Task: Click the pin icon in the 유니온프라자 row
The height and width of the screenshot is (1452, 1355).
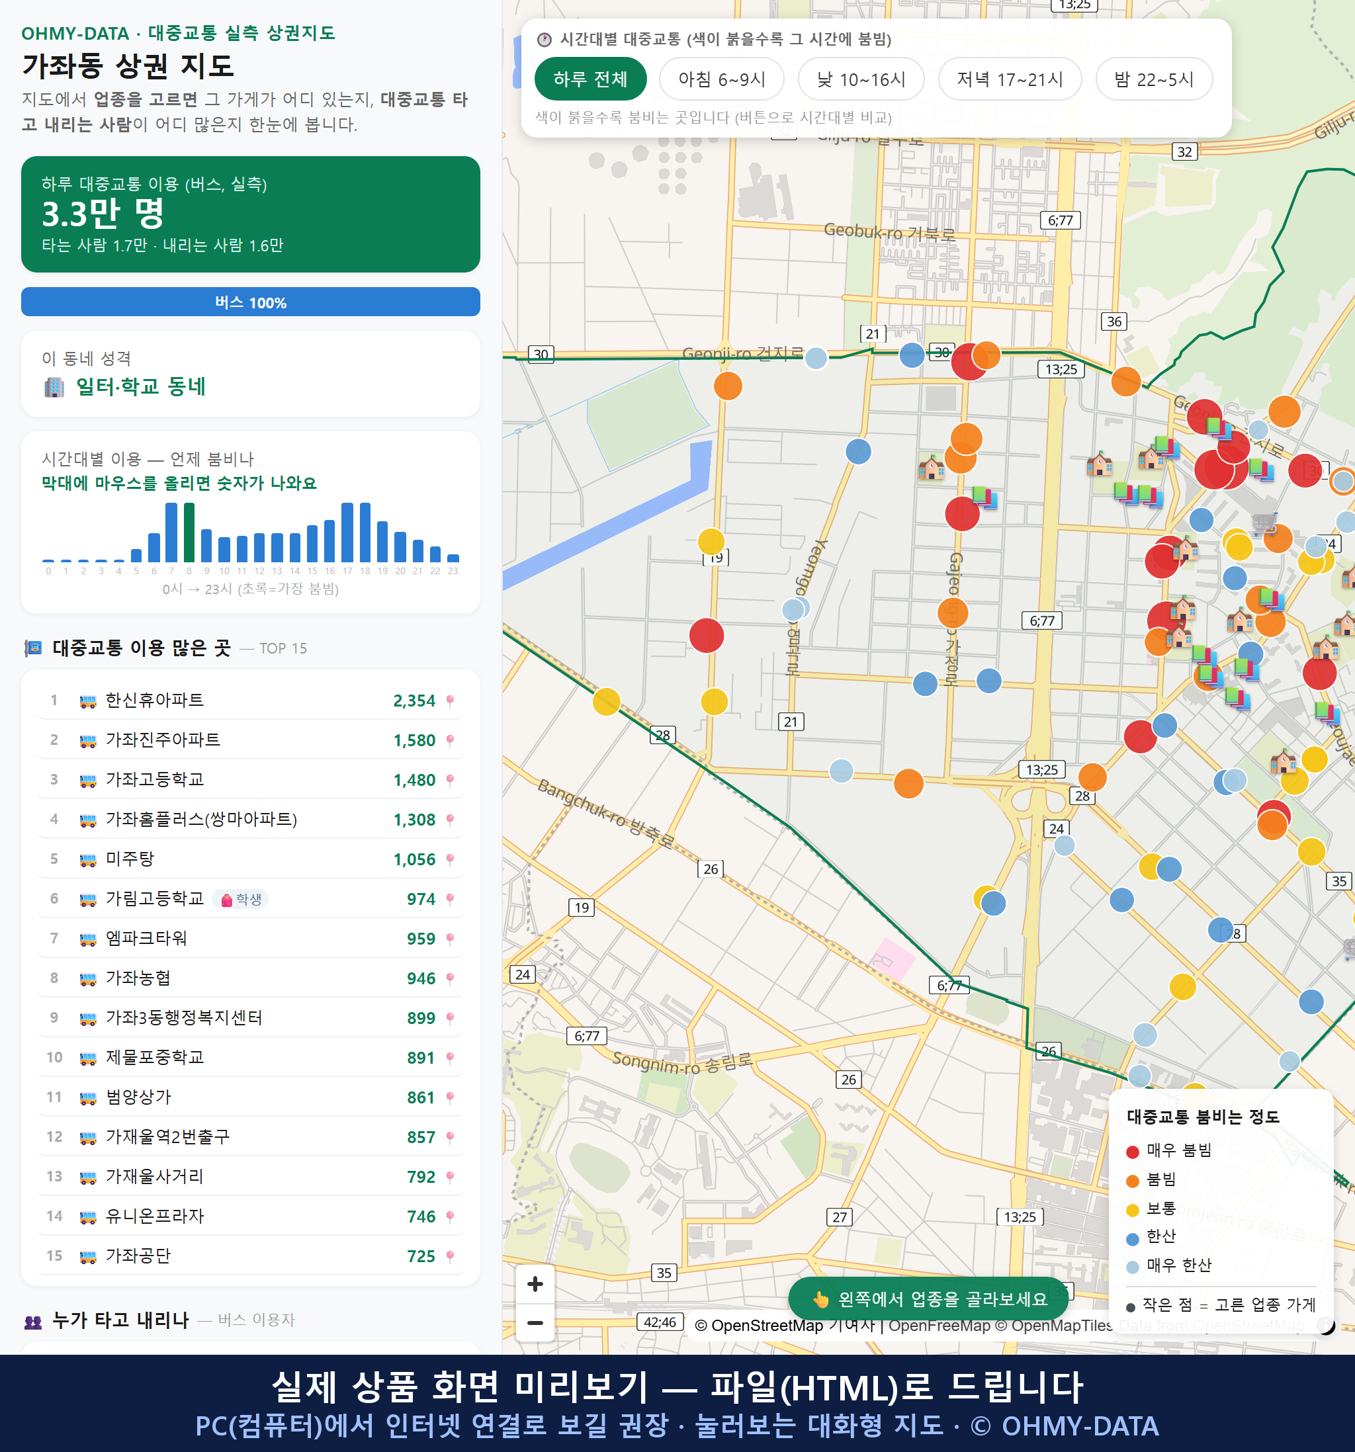Action: 450,1217
